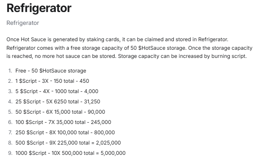This screenshot has height=163, width=258.
Task: Click the '31,250' total value
Action: coord(92,102)
